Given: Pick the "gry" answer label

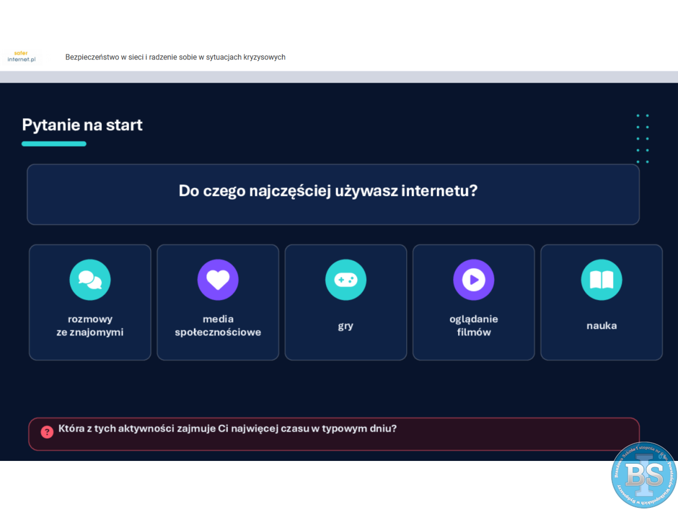Looking at the screenshot, I should pos(346,326).
